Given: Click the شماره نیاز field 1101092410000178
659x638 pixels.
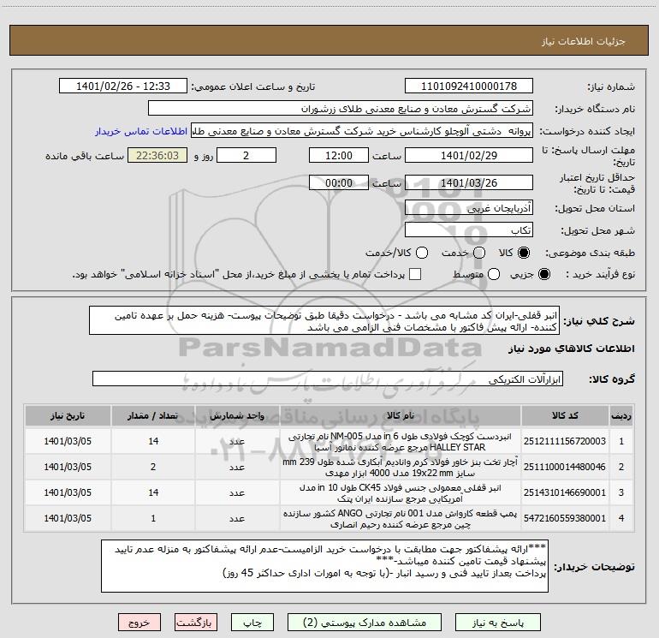Looking at the screenshot, I should [469, 86].
